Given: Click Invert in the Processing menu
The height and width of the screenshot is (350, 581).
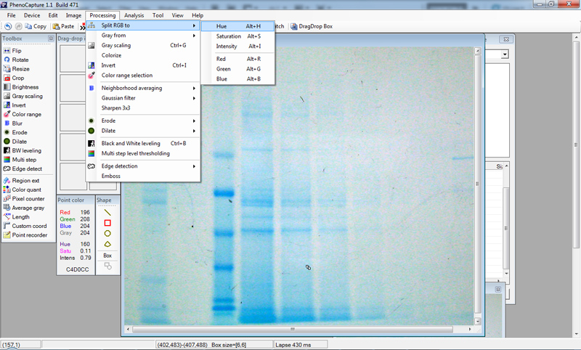Looking at the screenshot, I should point(109,65).
